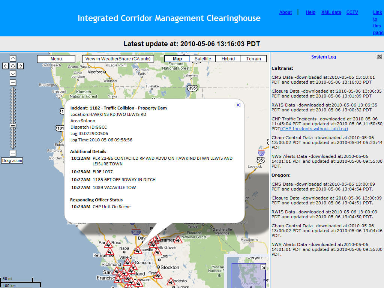Enable Drag zoom mode
The height and width of the screenshot is (288, 384).
pos(12,160)
